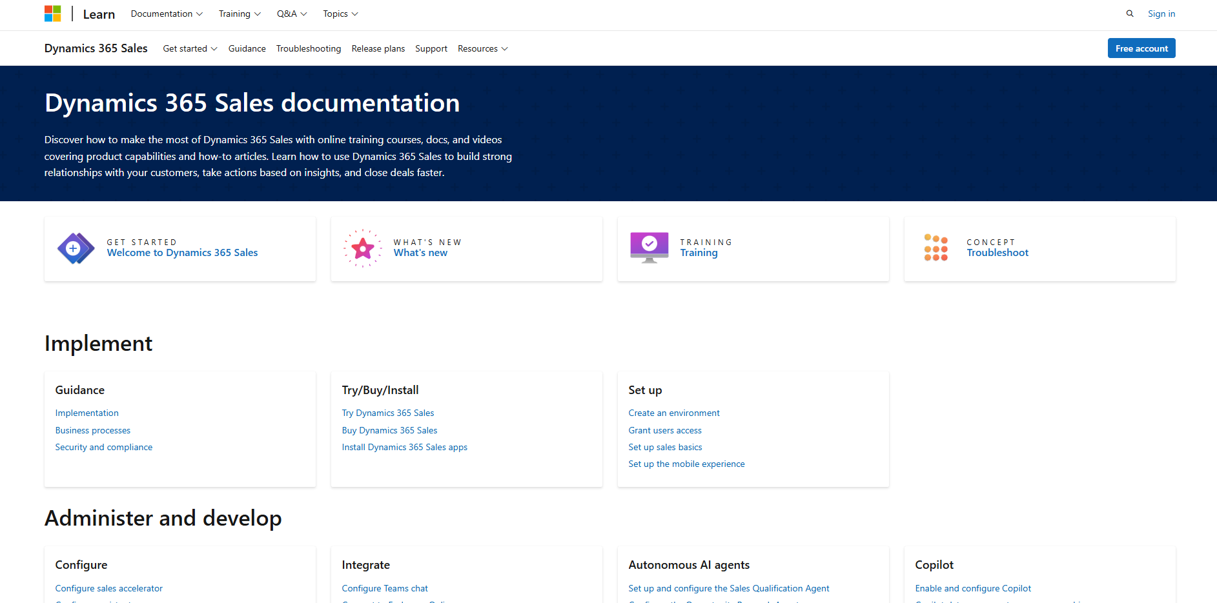The height and width of the screenshot is (603, 1217).
Task: Click the Training monitor checkmark icon
Action: (x=649, y=248)
